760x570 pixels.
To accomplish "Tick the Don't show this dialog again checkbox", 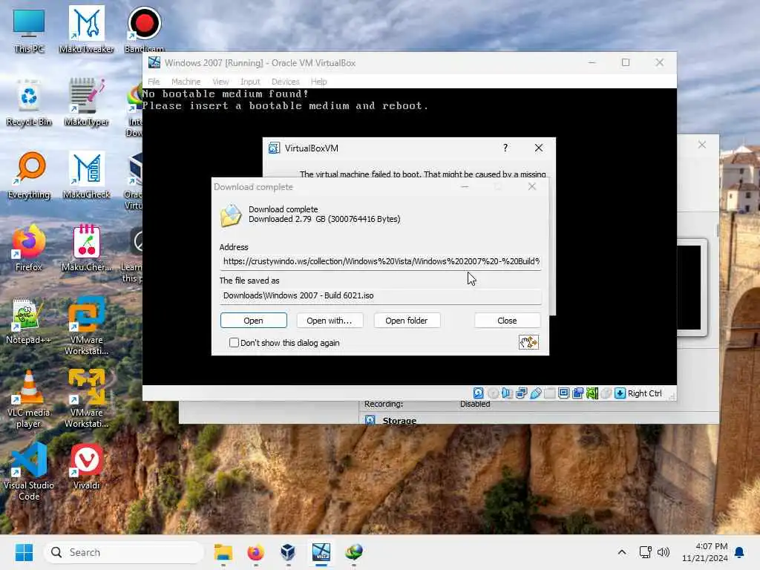I will click(x=234, y=342).
